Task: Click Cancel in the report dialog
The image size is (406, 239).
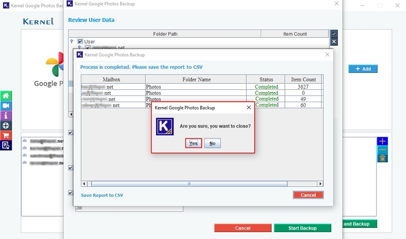Action: pyautogui.click(x=308, y=195)
